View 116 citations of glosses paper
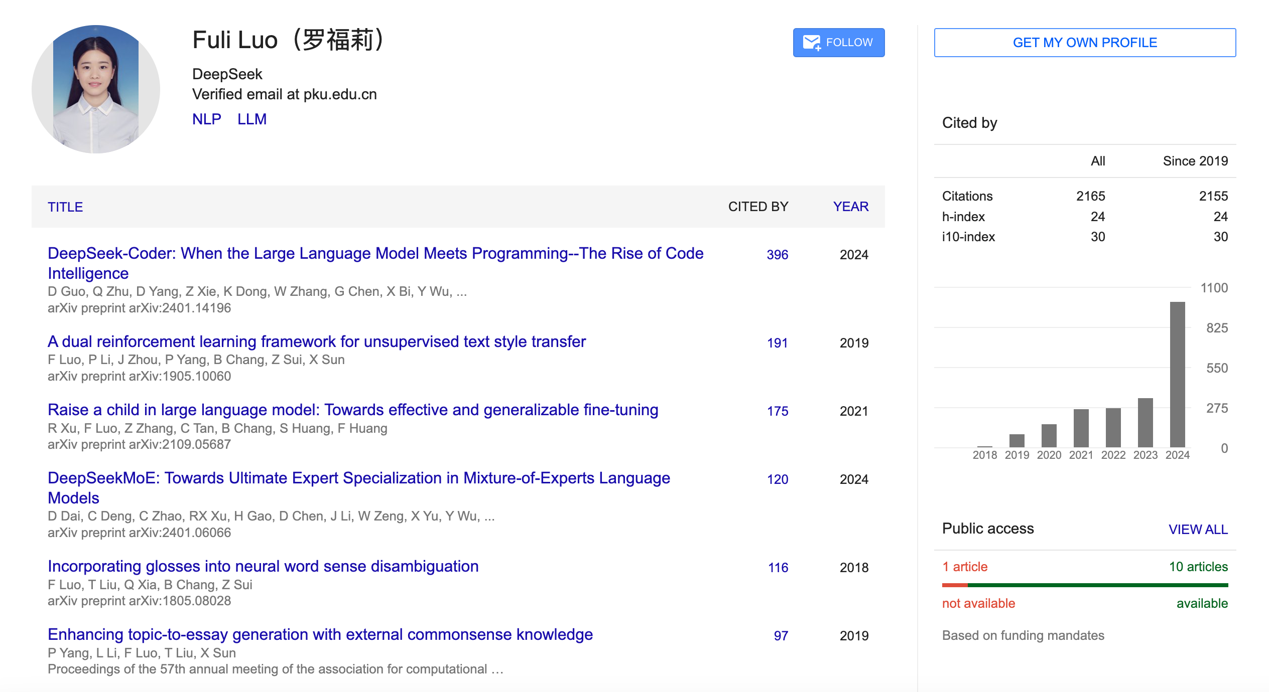The image size is (1269, 692). 778,568
